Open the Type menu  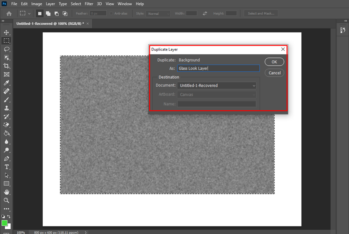tap(63, 4)
